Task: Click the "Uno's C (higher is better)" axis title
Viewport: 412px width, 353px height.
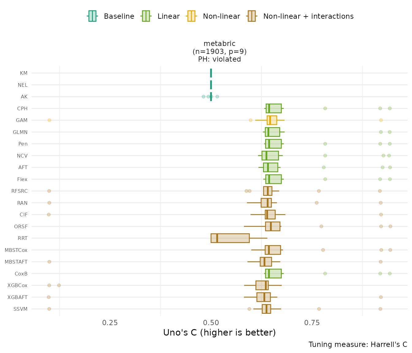Action: click(x=219, y=333)
